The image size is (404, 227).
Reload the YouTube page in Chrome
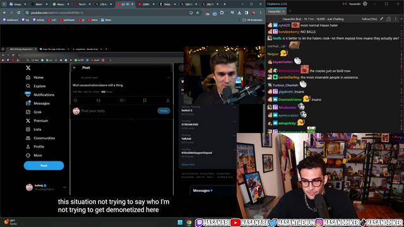[18, 13]
